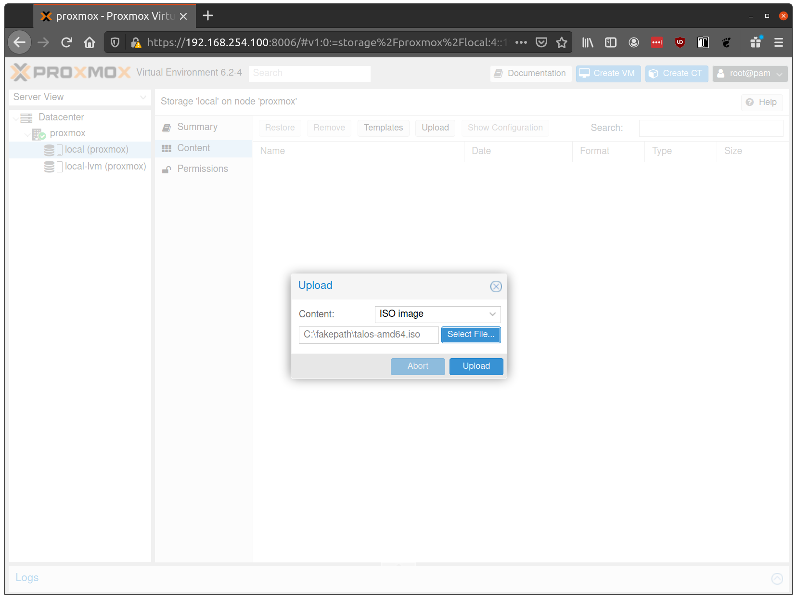Click the file path text field
Viewport: 797px width, 599px height.
(368, 335)
